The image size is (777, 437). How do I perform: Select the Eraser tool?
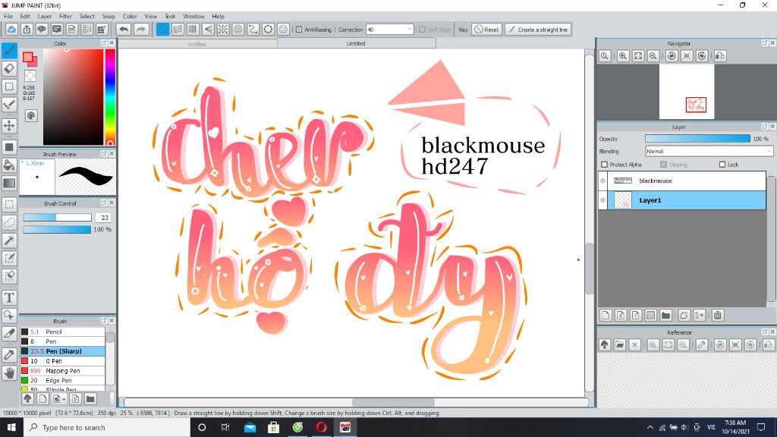coord(9,68)
